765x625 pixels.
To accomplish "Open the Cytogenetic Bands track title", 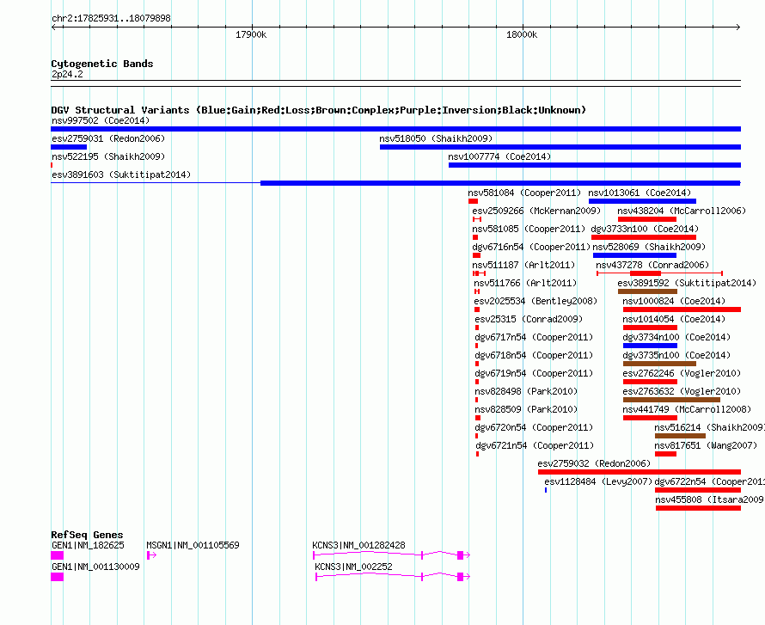I will [x=102, y=64].
